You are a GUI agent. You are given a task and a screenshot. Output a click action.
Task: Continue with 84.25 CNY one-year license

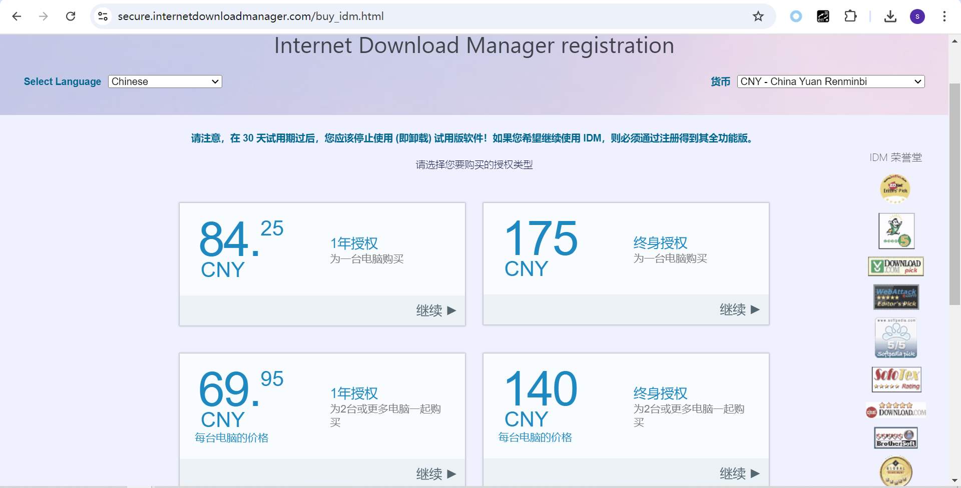click(435, 310)
